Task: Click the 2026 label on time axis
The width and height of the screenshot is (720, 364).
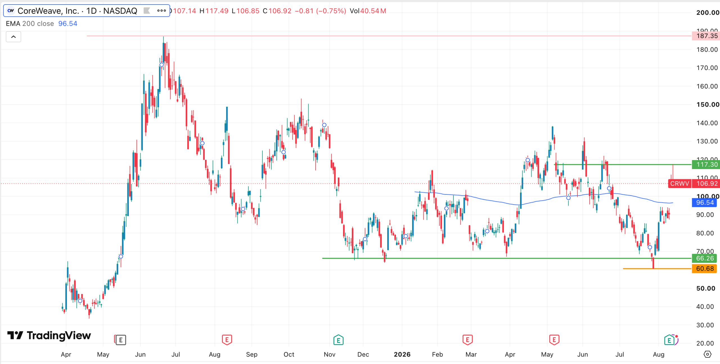Action: point(402,354)
